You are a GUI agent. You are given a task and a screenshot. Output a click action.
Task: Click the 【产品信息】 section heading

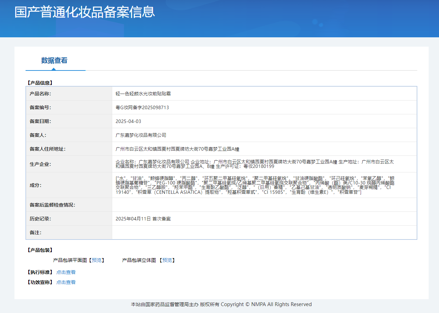click(40, 83)
